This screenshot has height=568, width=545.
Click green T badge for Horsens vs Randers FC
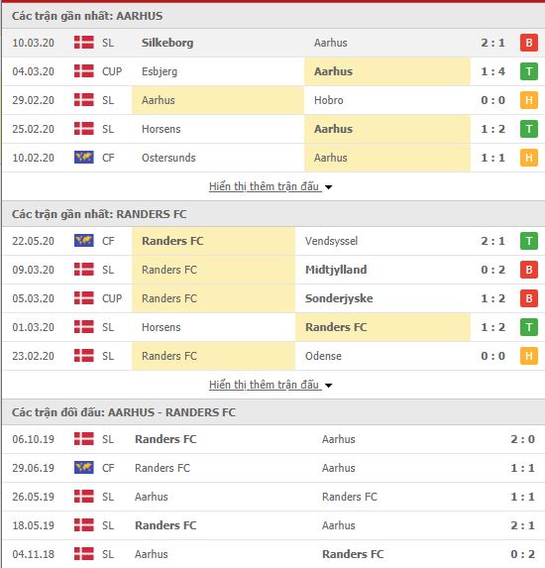pos(529,327)
